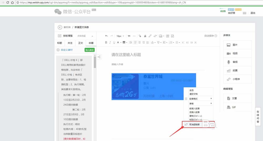This screenshot has height=141, width=263.
Task: Switch to the 关注 tab
Action: 70,43
